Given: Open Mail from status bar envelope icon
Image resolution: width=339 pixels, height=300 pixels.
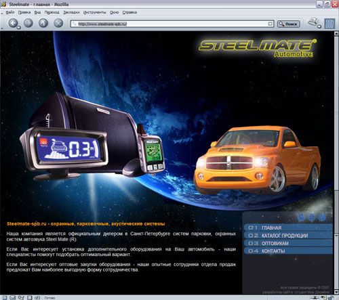Looking at the screenshot, I should click(13, 298).
